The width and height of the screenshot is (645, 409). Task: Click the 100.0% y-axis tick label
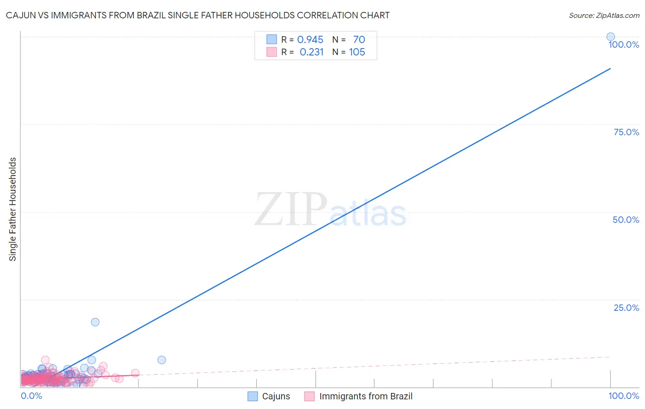(624, 44)
